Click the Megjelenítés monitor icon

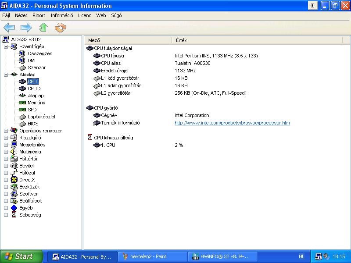14,145
